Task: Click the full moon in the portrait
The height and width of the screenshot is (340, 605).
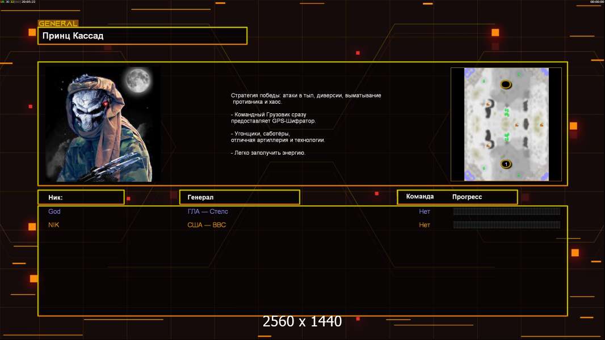Action: [137, 79]
